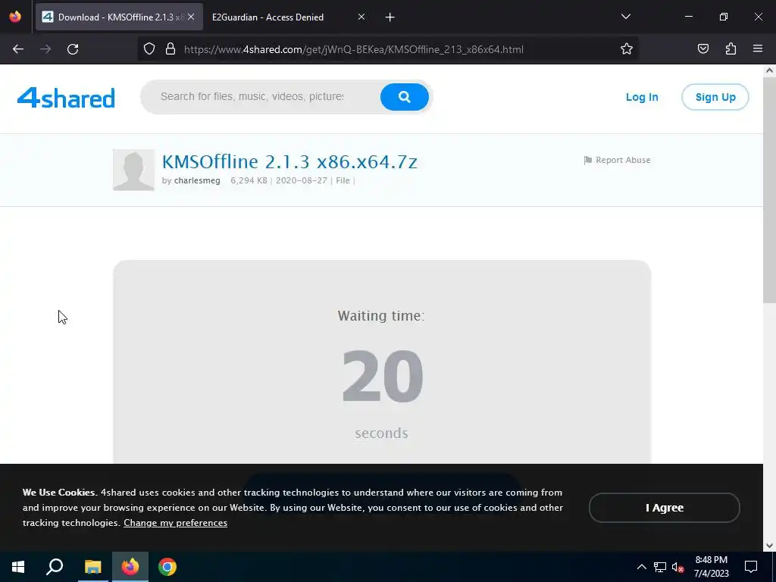The width and height of the screenshot is (776, 582).
Task: Click the scrollbar down arrow
Action: [x=769, y=546]
